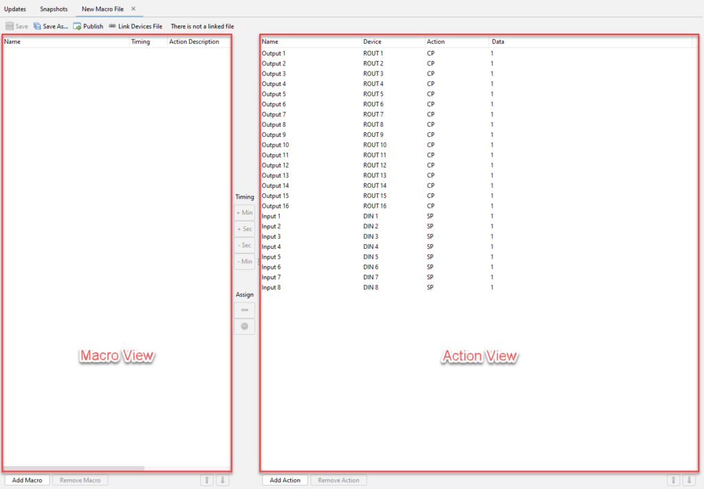Select the Input 1 row

pyautogui.click(x=478, y=217)
